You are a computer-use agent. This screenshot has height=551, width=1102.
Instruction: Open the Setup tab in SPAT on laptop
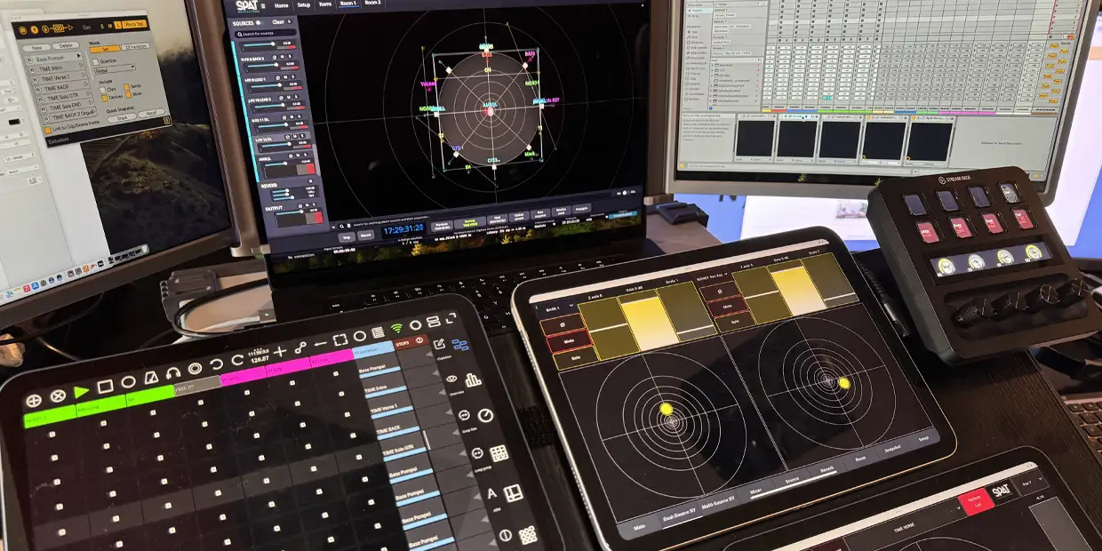tap(305, 4)
